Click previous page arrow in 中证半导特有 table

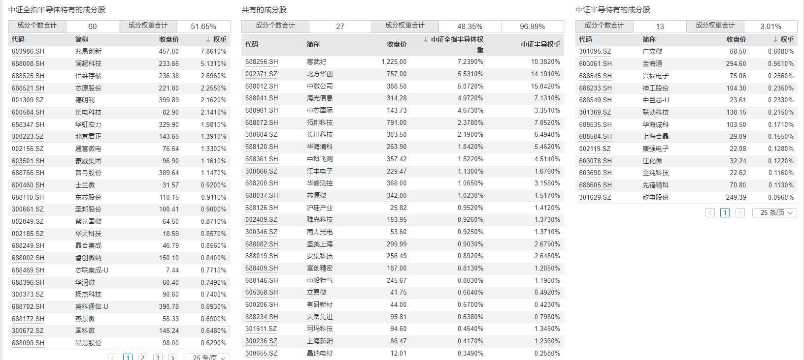[710, 212]
